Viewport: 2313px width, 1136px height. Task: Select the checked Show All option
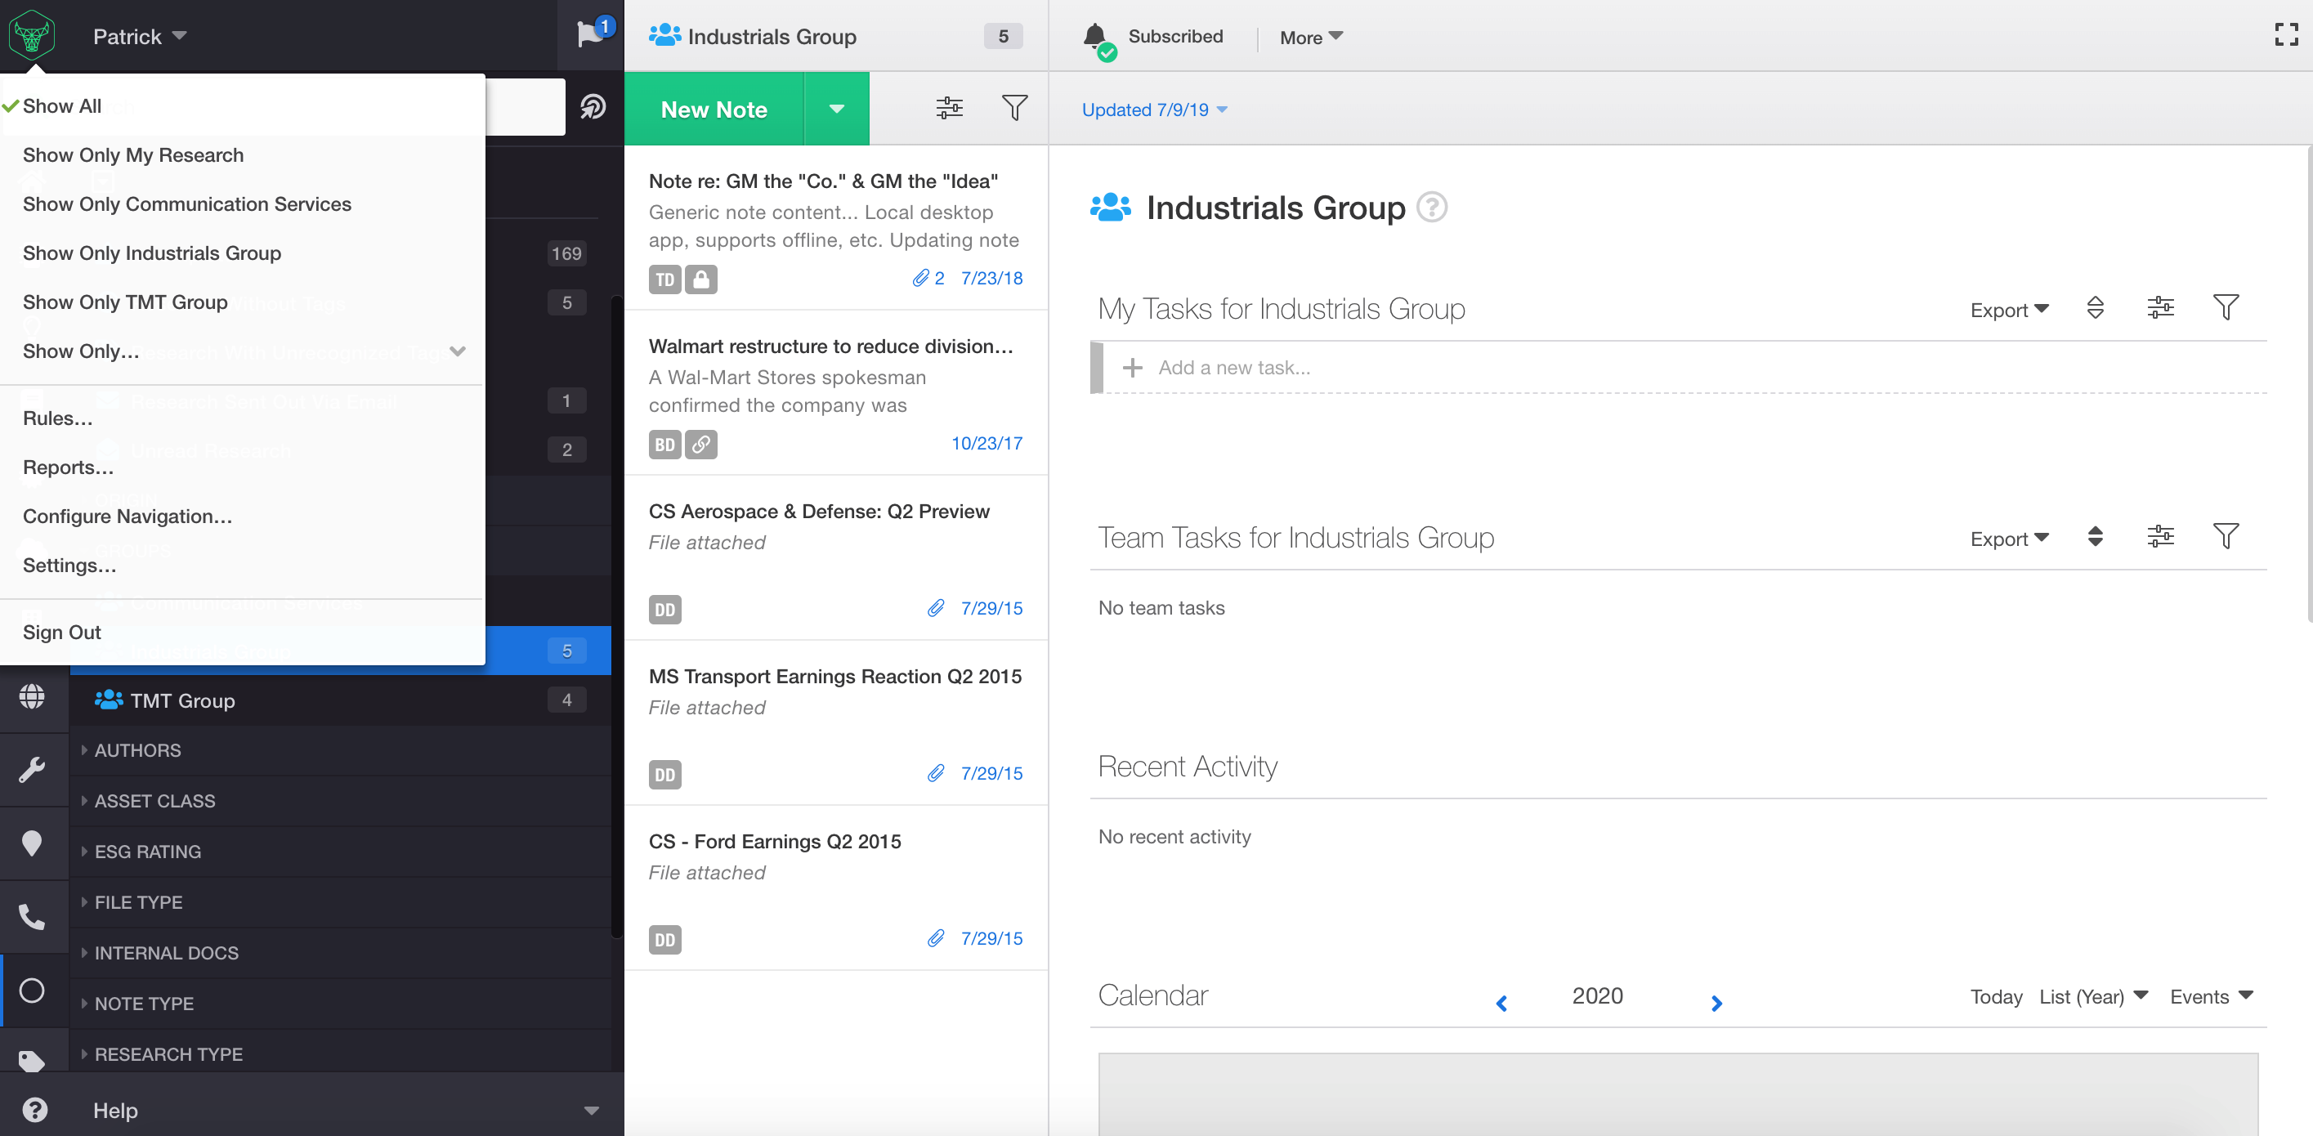pos(62,106)
